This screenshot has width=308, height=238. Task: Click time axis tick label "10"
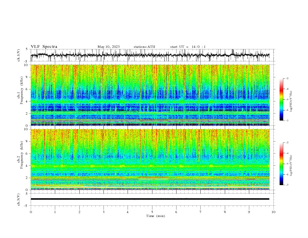tap(273, 212)
